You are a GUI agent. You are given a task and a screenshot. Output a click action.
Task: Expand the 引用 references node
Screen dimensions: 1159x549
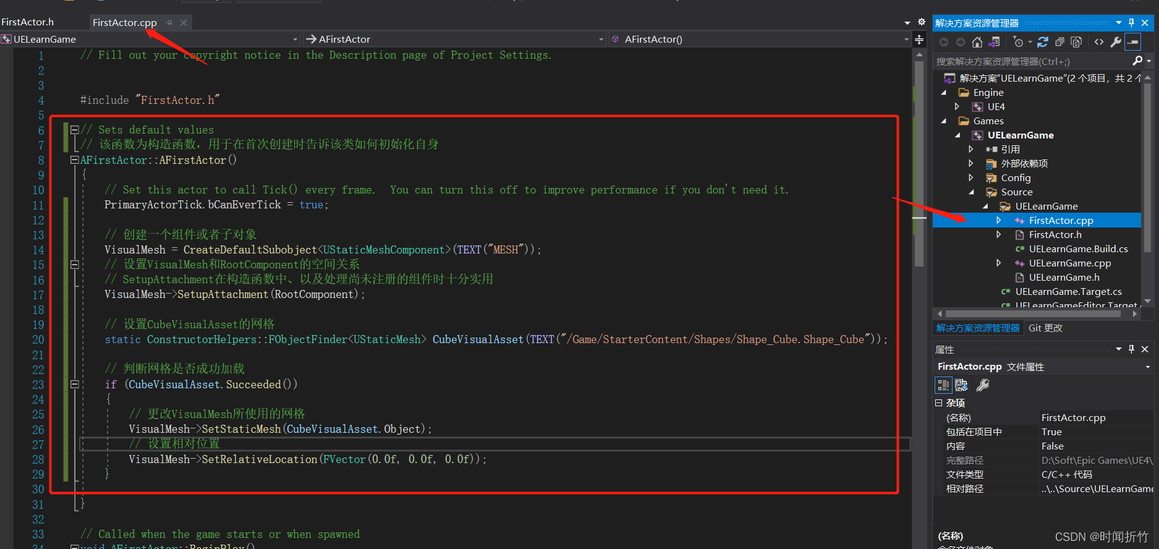coord(971,150)
